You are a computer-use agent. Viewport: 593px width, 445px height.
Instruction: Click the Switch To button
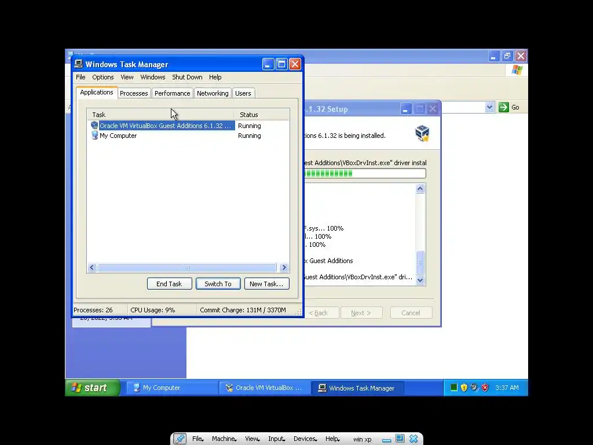click(218, 284)
